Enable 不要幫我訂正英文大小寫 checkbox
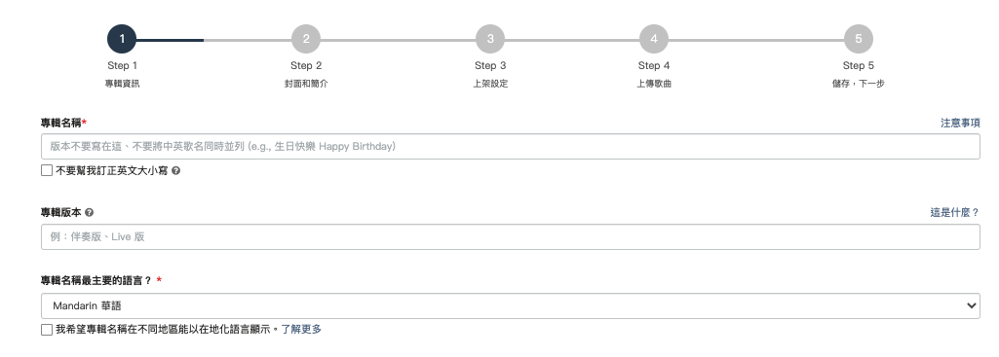 pyautogui.click(x=47, y=170)
